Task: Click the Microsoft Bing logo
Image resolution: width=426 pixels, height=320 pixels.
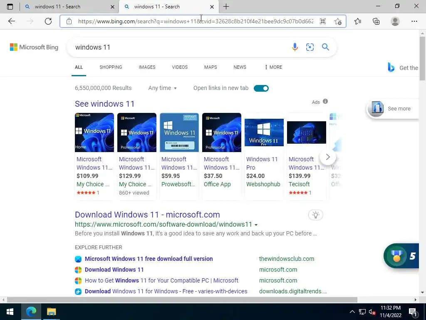Action: click(x=34, y=47)
